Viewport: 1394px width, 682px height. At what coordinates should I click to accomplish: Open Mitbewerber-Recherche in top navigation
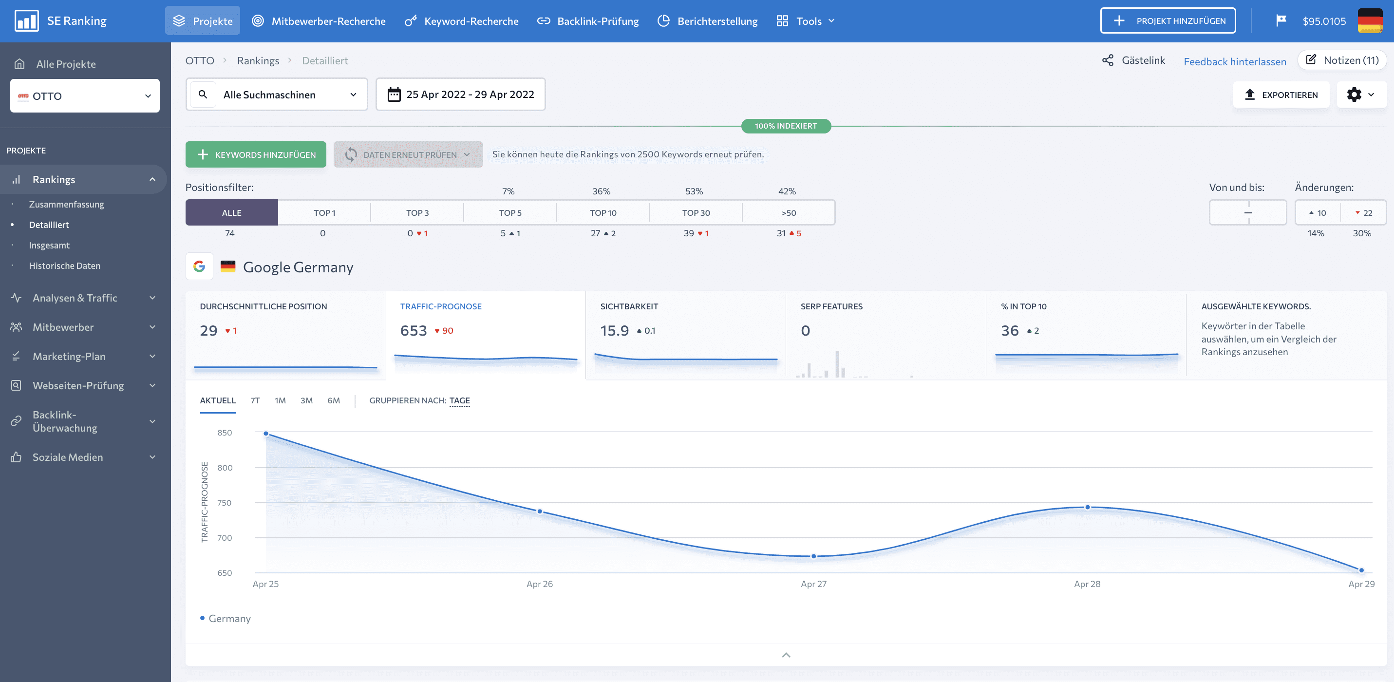click(319, 21)
